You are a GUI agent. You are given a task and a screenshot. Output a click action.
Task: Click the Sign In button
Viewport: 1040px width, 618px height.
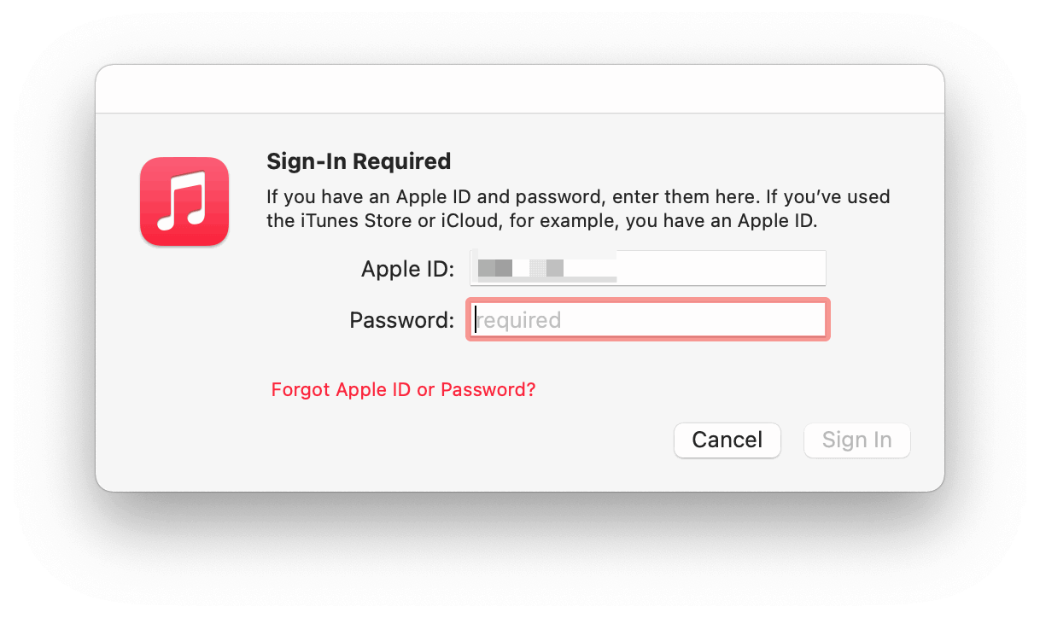click(856, 440)
